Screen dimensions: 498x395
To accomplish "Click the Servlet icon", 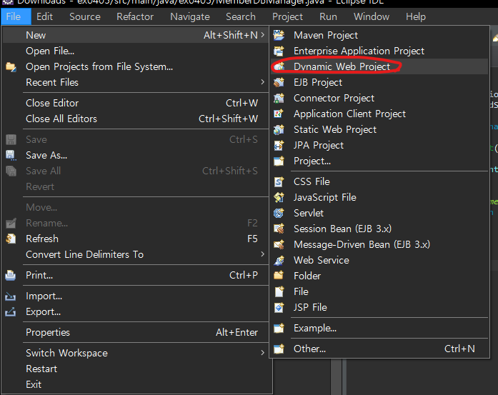I will coord(279,213).
